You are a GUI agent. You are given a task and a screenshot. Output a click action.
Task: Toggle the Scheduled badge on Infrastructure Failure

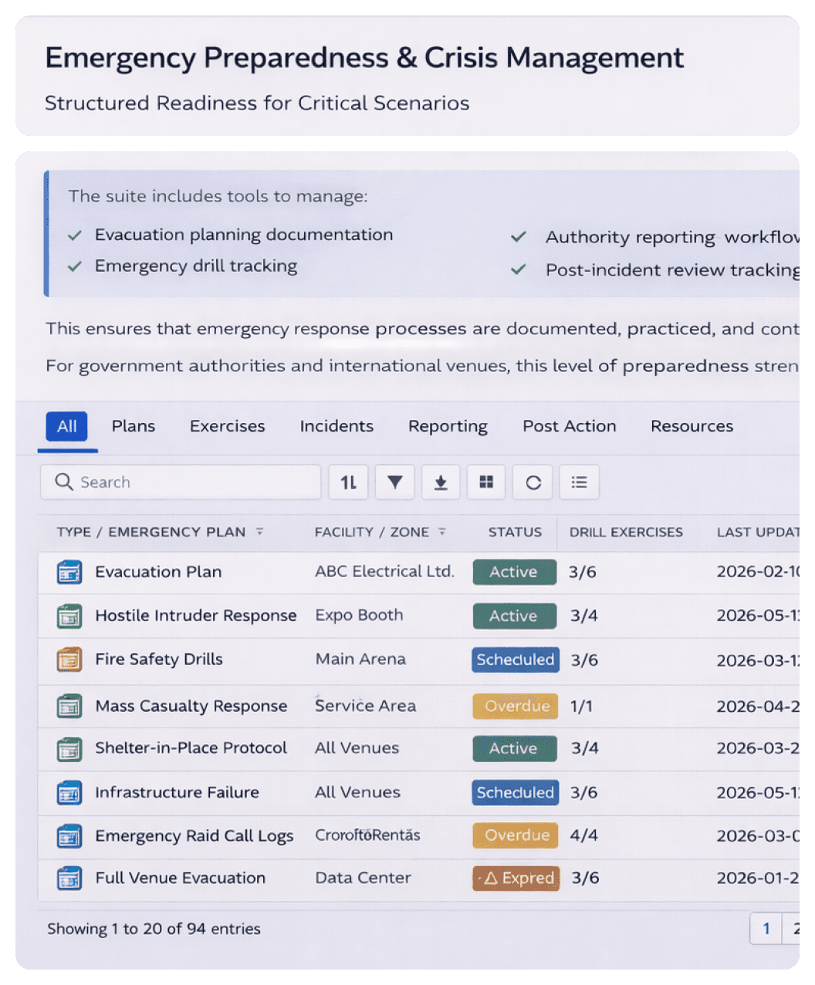click(515, 793)
